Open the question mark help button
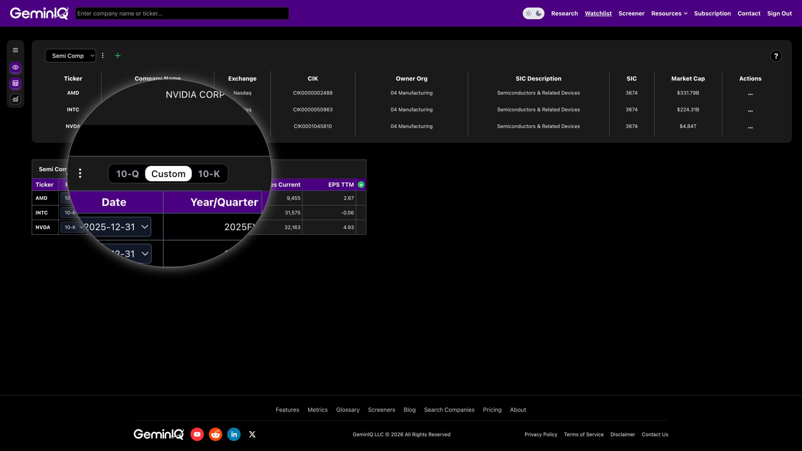The height and width of the screenshot is (451, 802). (776, 56)
